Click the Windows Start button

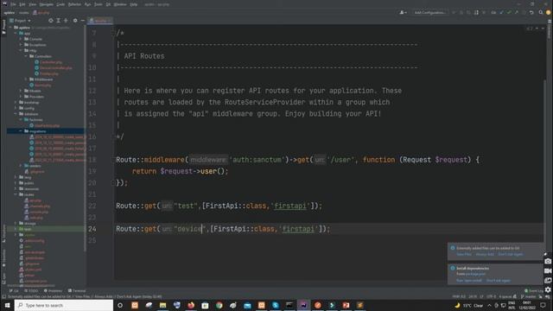[7, 305]
